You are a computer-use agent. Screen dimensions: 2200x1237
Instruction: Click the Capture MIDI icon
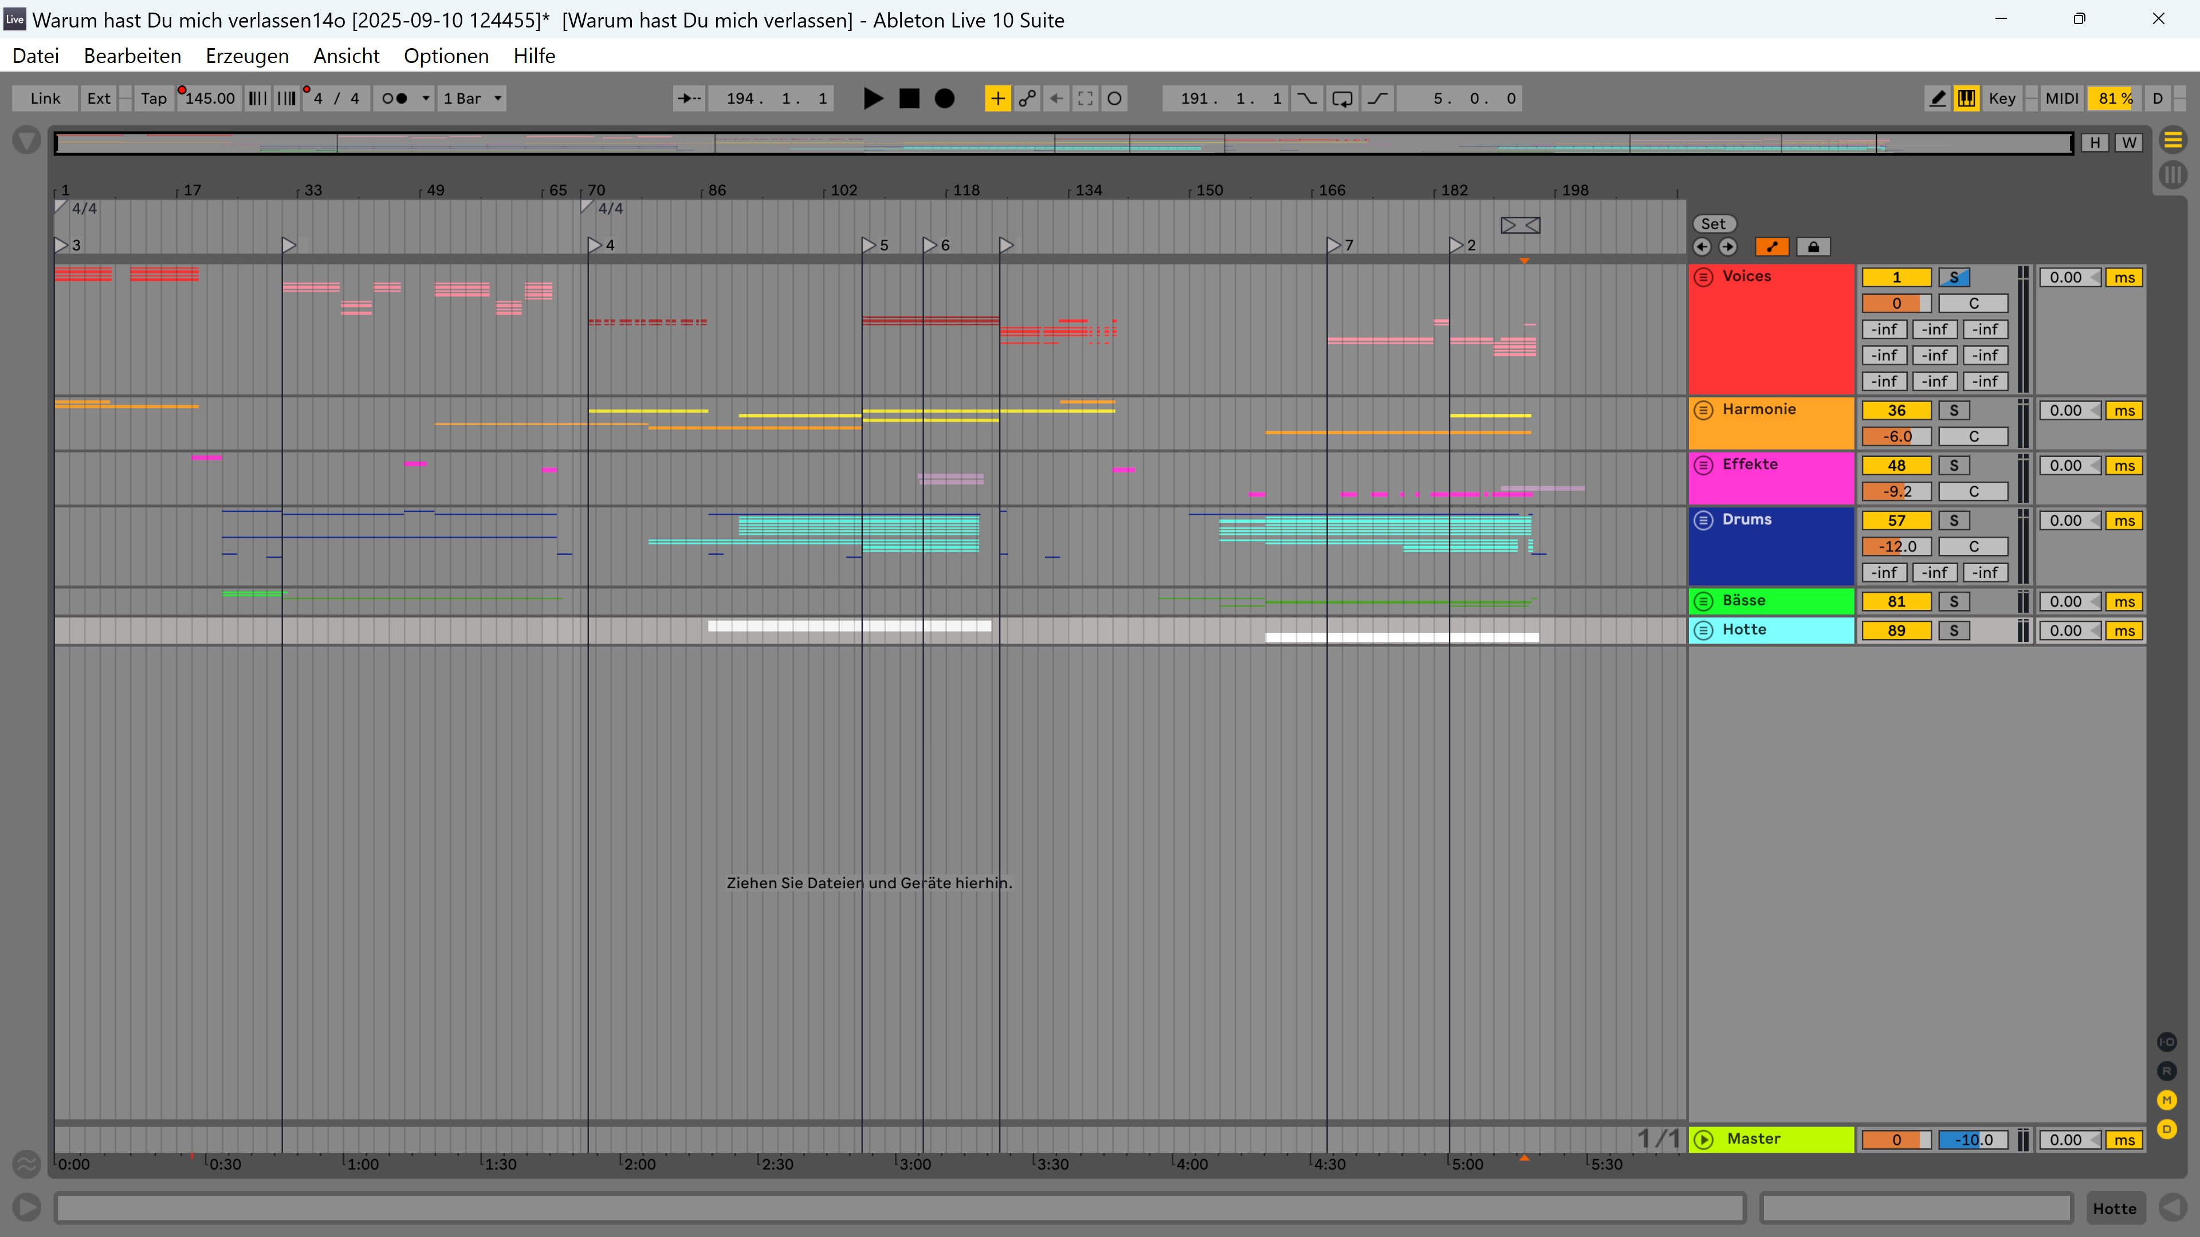click(x=1086, y=98)
